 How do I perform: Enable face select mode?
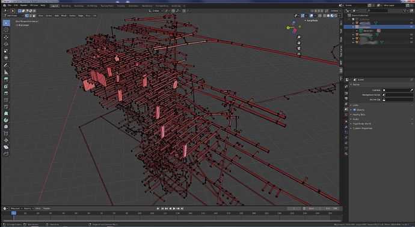pos(34,16)
